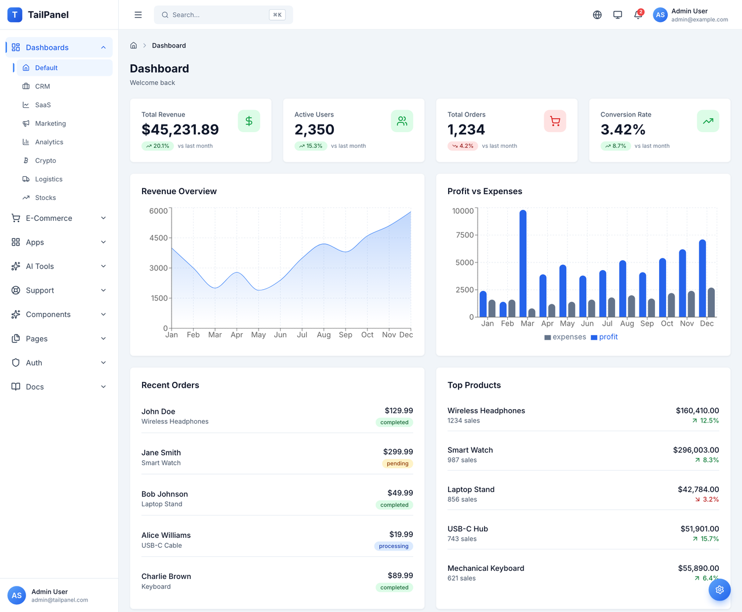Screen dimensions: 742x612
Task: Click the processing status badge
Action: pos(394,546)
